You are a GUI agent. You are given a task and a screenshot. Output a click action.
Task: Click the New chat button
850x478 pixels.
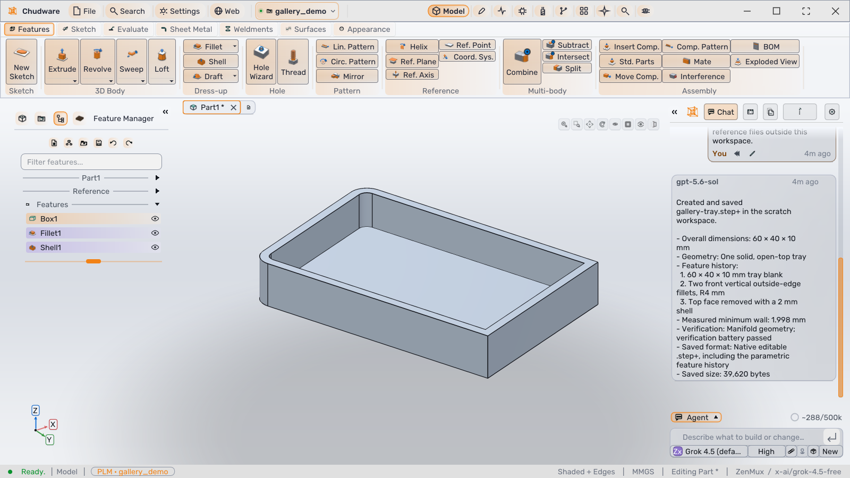coord(830,451)
